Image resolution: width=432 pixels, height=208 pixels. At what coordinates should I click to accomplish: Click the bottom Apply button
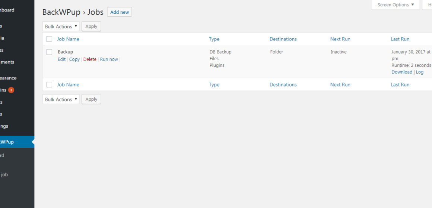pos(91,99)
